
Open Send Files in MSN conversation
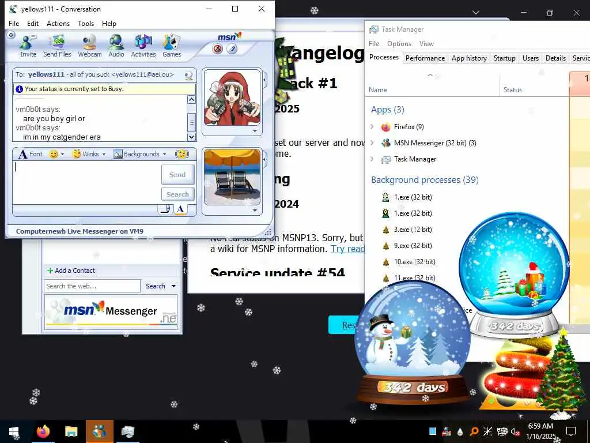click(x=57, y=46)
